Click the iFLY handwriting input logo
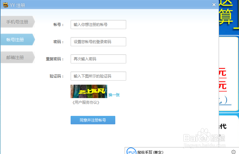The width and height of the screenshot is (239, 154). [131, 151]
